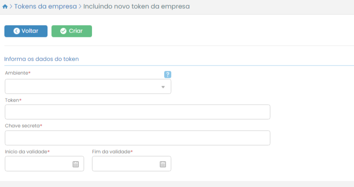Image resolution: width=354 pixels, height=187 pixels.
Task: Click the Ambiente field label
Action: (x=17, y=72)
